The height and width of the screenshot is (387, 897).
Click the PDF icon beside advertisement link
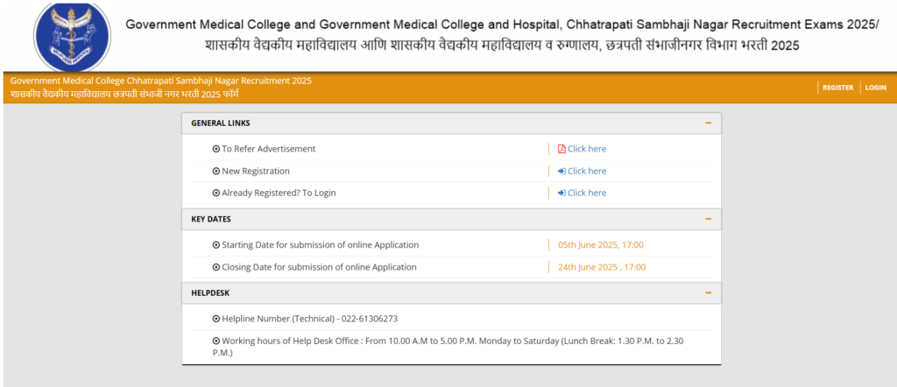pos(562,149)
